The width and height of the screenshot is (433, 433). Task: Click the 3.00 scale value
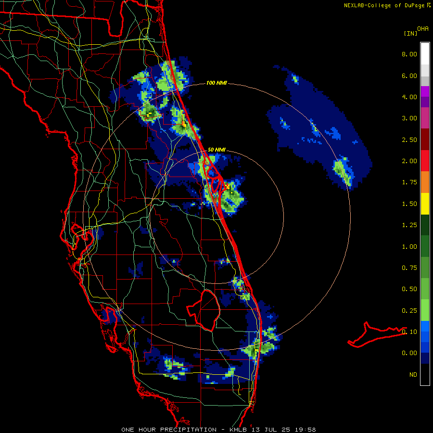(x=409, y=118)
